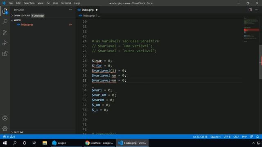Open the Windows Start menu
Image resolution: width=262 pixels, height=147 pixels.
point(5,143)
